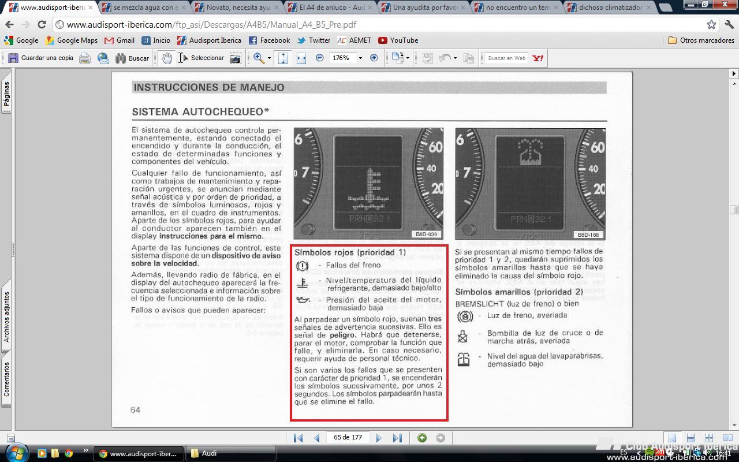The image size is (739, 462).
Task: Switch to the 'se mezcla agua con' tab
Action: (x=144, y=8)
